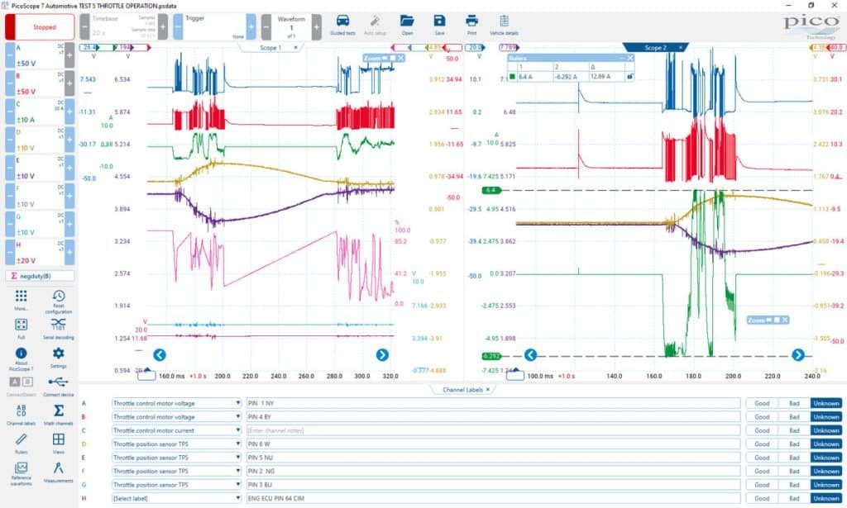847x508 pixels.
Task: Click the Print icon in toolbar
Action: pos(471,21)
